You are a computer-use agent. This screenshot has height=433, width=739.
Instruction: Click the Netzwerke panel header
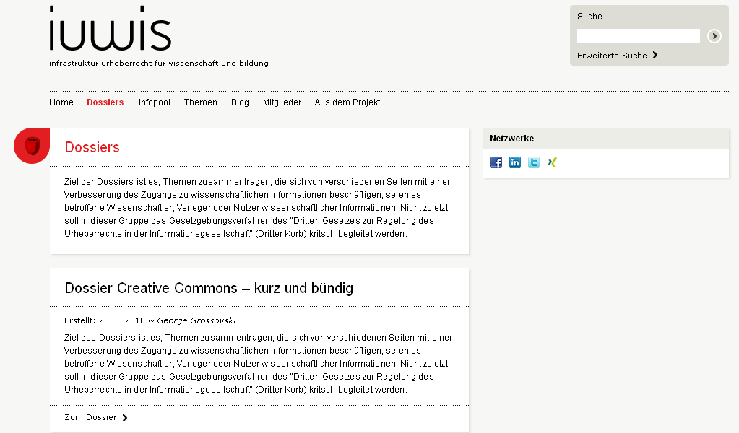click(606, 139)
